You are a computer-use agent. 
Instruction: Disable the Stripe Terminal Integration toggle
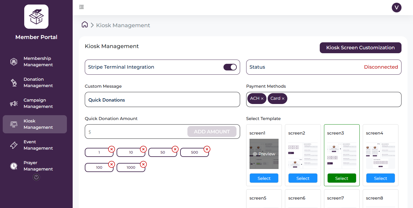point(230,67)
